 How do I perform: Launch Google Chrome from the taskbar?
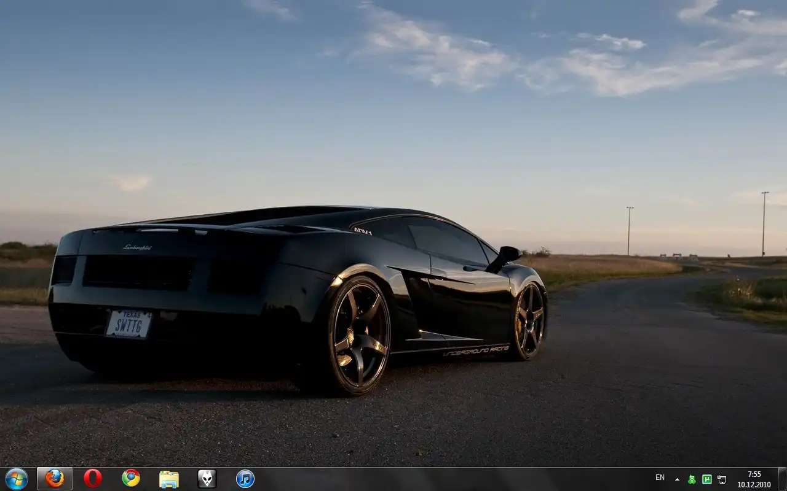131,479
